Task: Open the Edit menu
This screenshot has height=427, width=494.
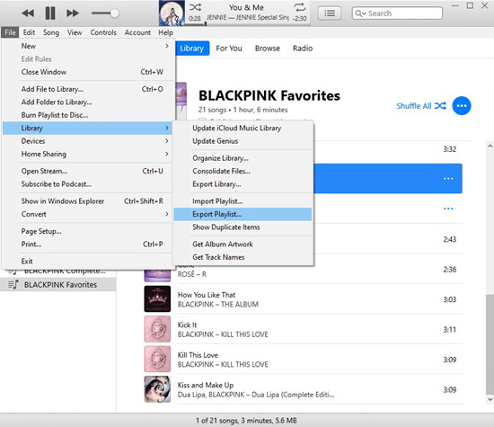Action: (x=29, y=32)
